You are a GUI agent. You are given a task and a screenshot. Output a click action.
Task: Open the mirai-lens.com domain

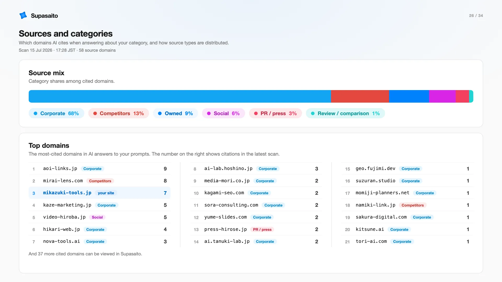99,181
